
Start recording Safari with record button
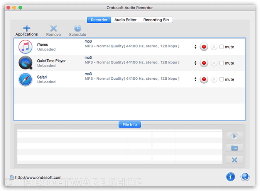click(x=204, y=79)
